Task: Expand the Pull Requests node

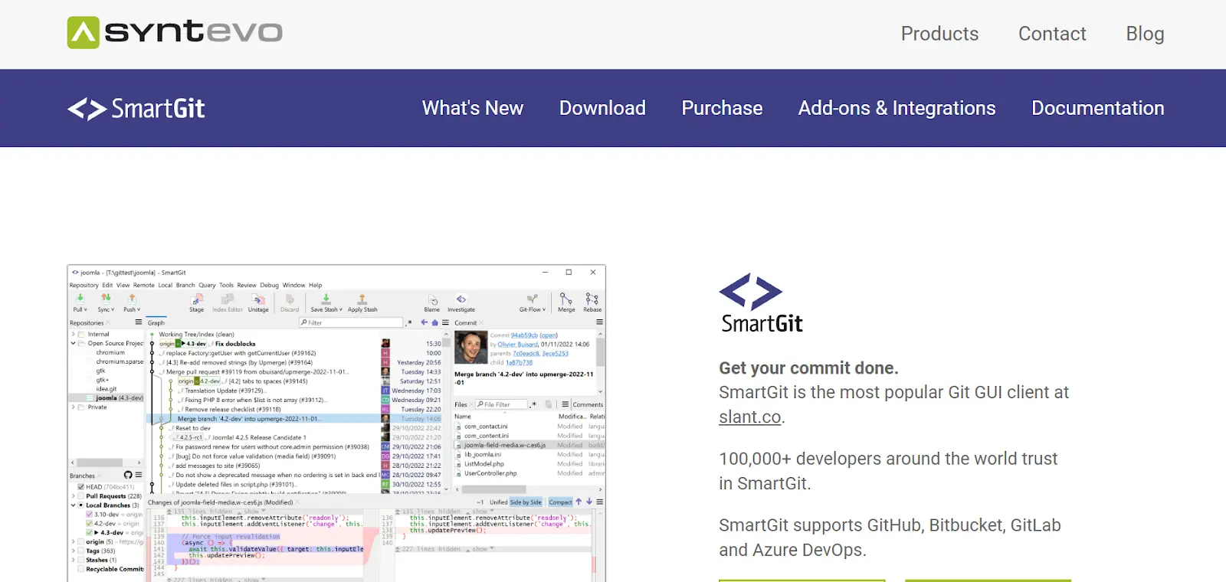Action: (74, 496)
